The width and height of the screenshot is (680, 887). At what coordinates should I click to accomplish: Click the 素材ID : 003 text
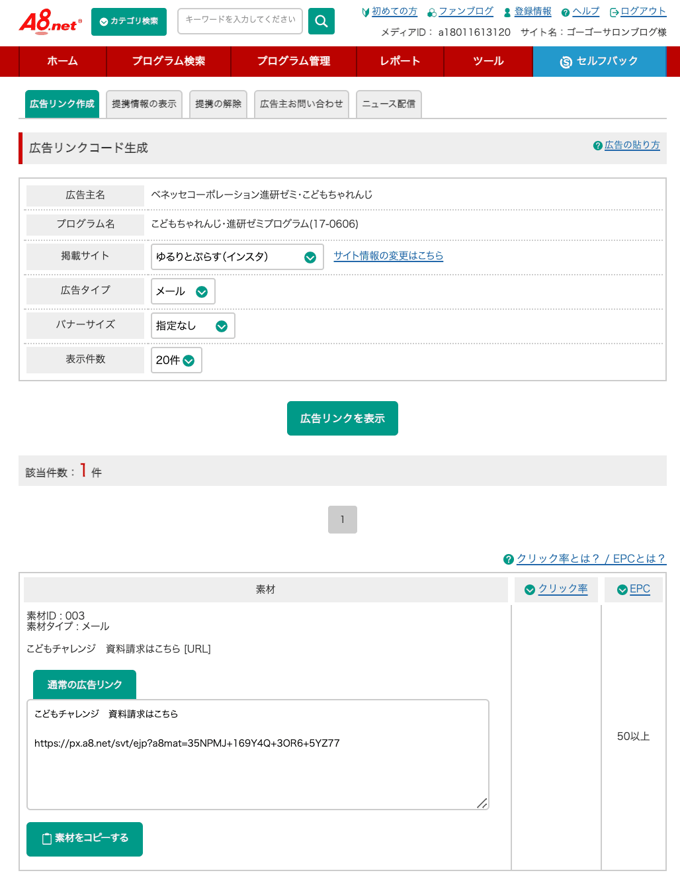(56, 616)
